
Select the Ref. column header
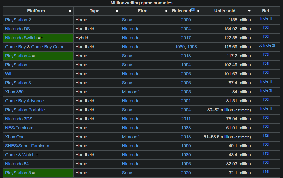coord(266,11)
